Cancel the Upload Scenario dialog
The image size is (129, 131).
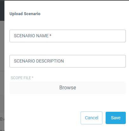tap(91, 118)
